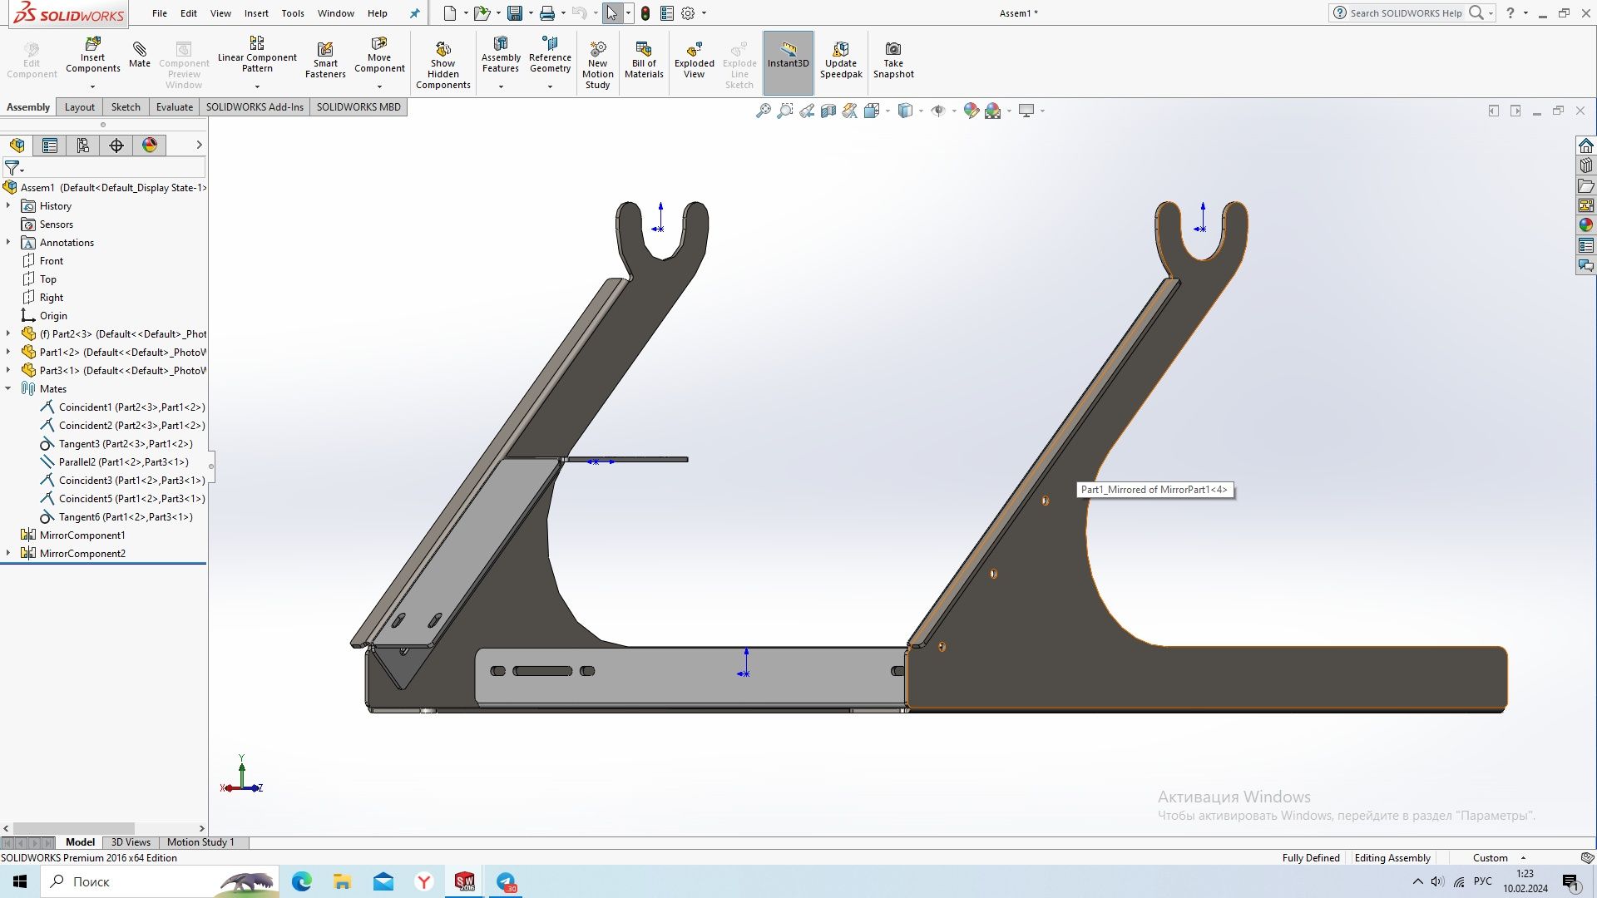1597x898 pixels.
Task: Open the Exploded View tool
Action: (693, 61)
